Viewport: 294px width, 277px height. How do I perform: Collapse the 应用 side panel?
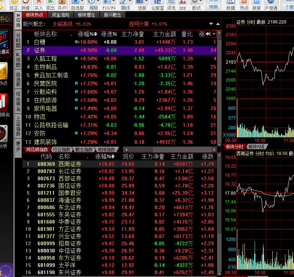click(x=18, y=15)
